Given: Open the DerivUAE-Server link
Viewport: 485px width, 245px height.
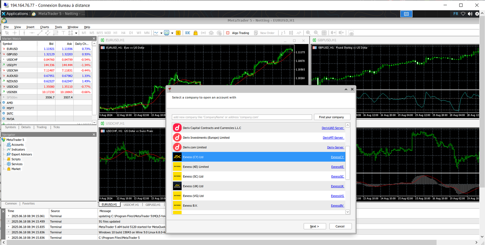Looking at the screenshot, I should [x=333, y=128].
